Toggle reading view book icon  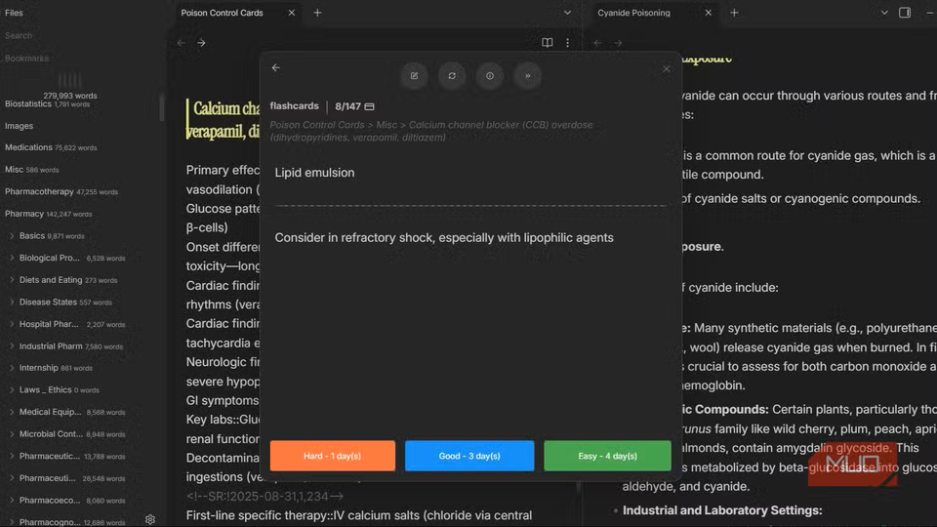point(548,43)
